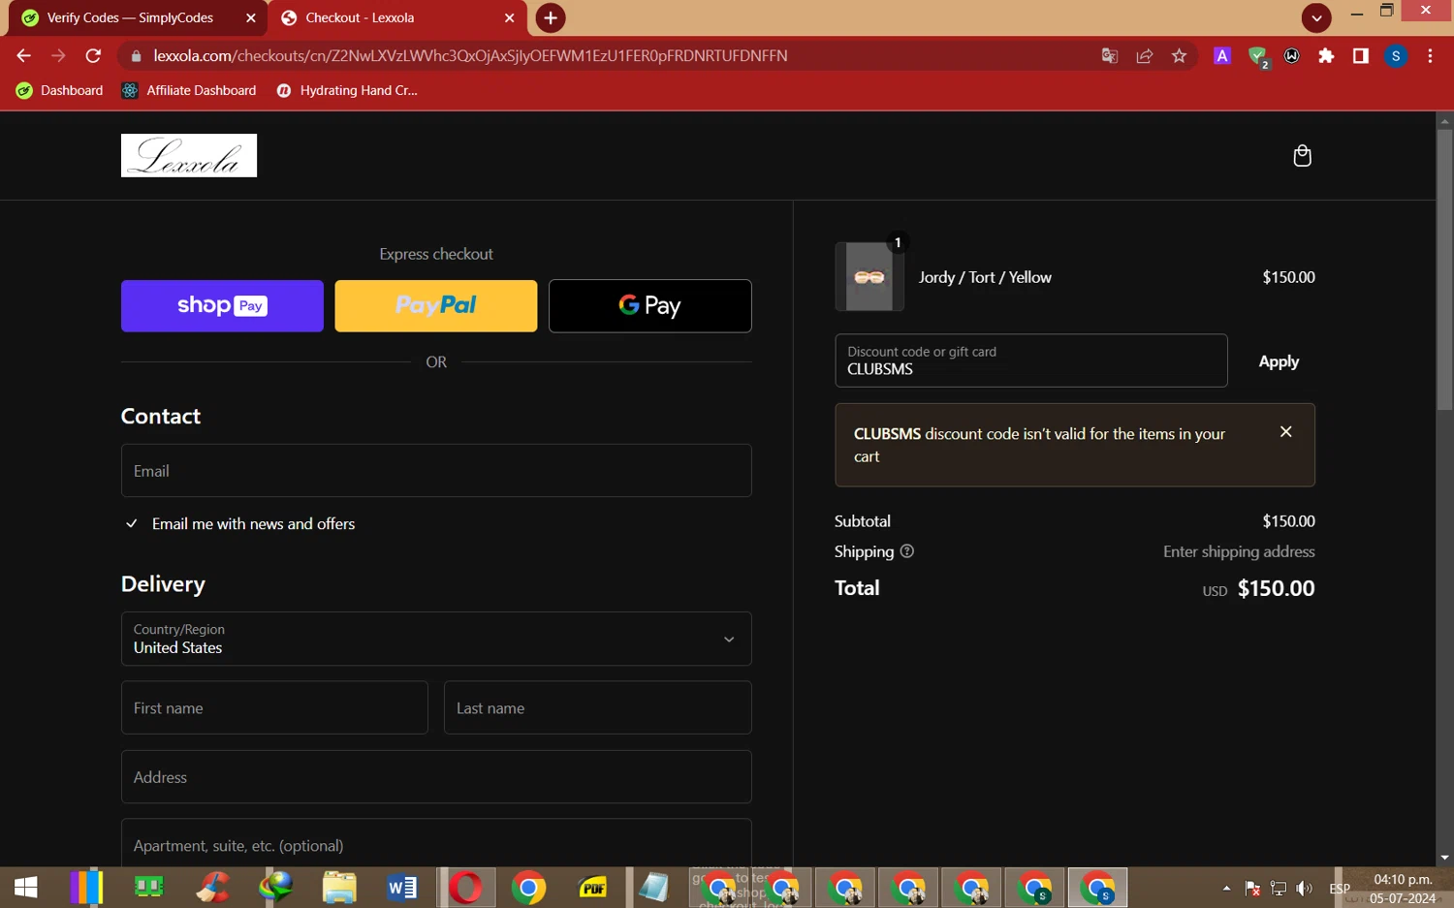Open Chrome three-dot menu

(1430, 56)
